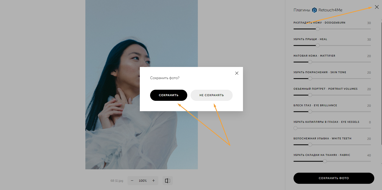Close the Retouch4Me plugins panel
This screenshot has height=190, width=382.
coord(377,7)
